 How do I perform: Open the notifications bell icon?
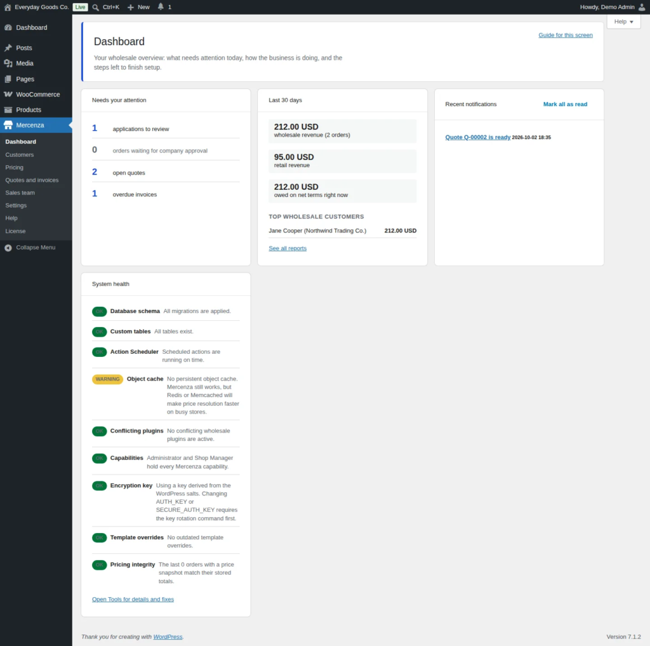pyautogui.click(x=161, y=6)
